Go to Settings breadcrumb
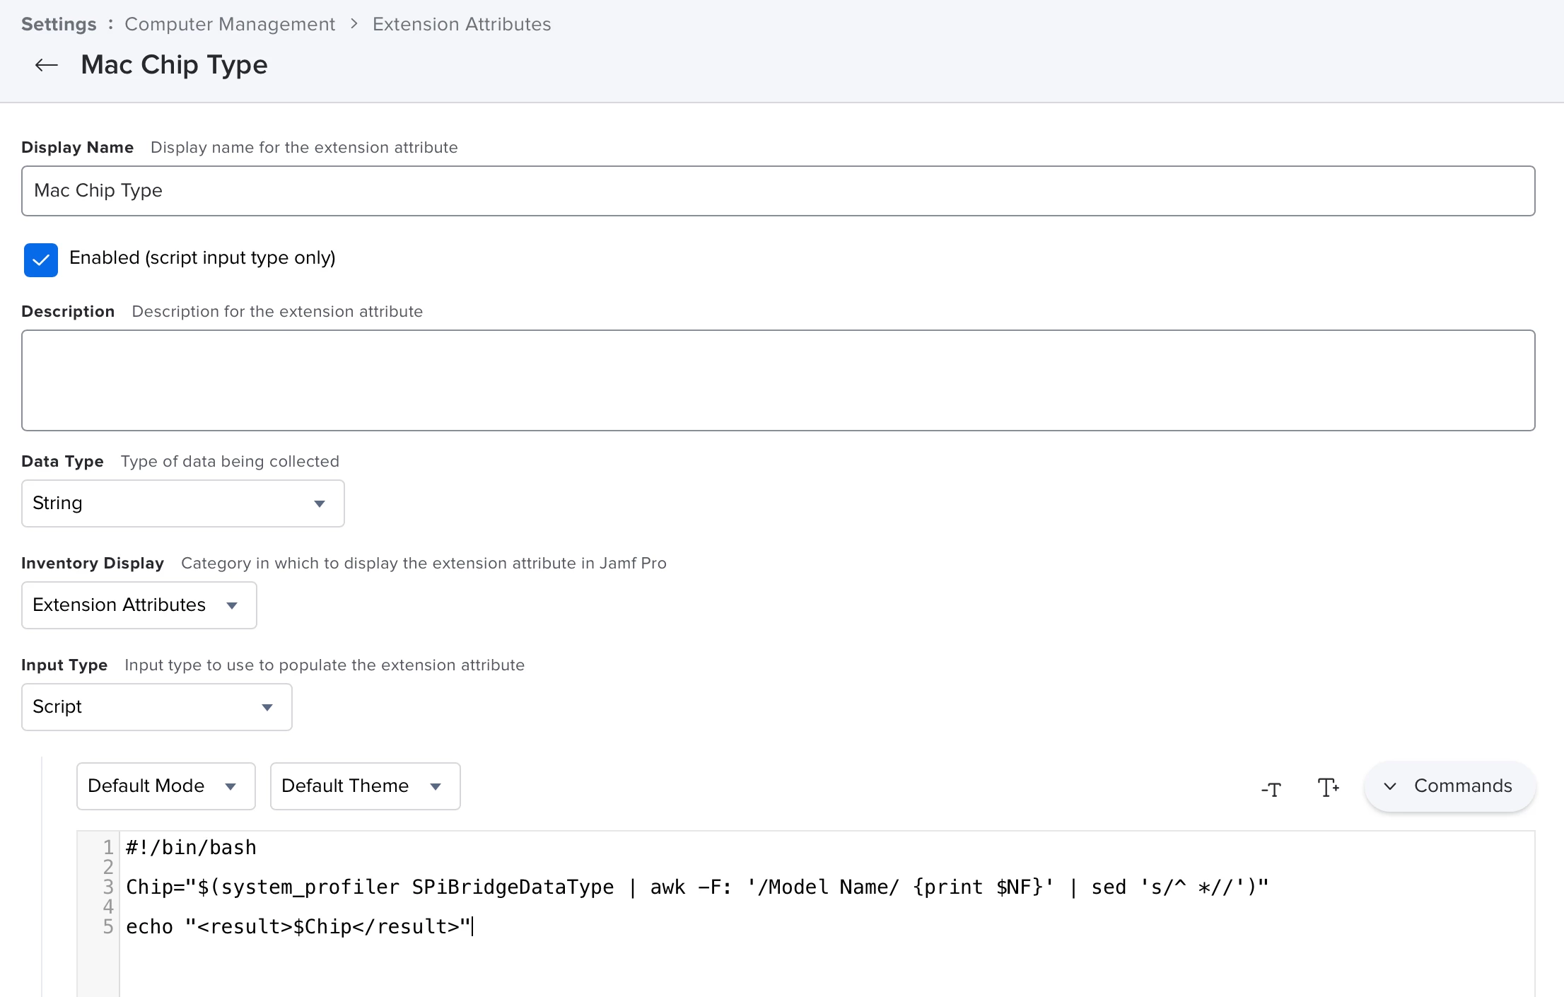Screen dimensions: 1564x997 [59, 24]
